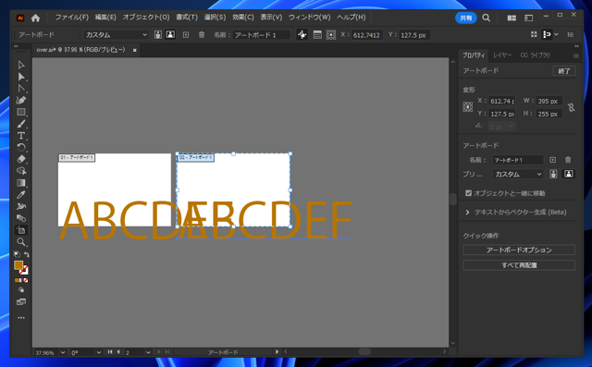Open artboard options icon in control bar
This screenshot has width=592, height=367.
pos(317,35)
